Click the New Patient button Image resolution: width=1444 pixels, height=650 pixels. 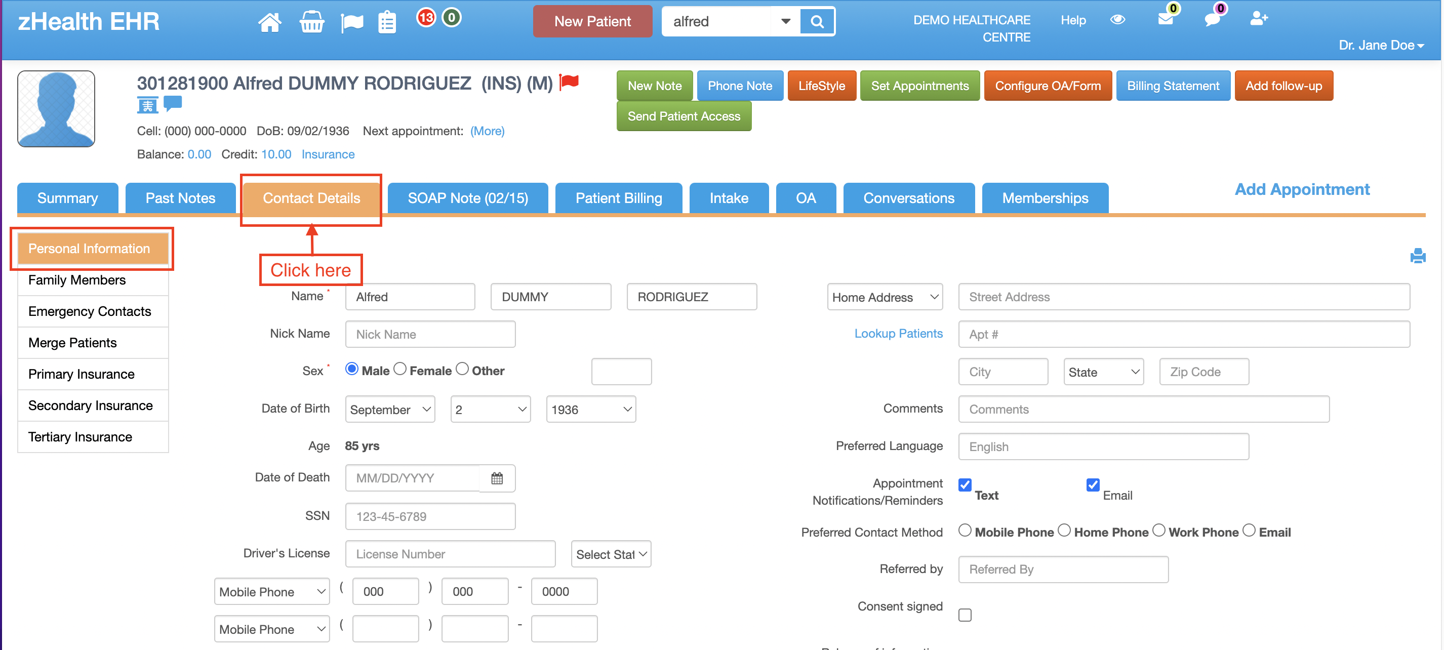[592, 21]
